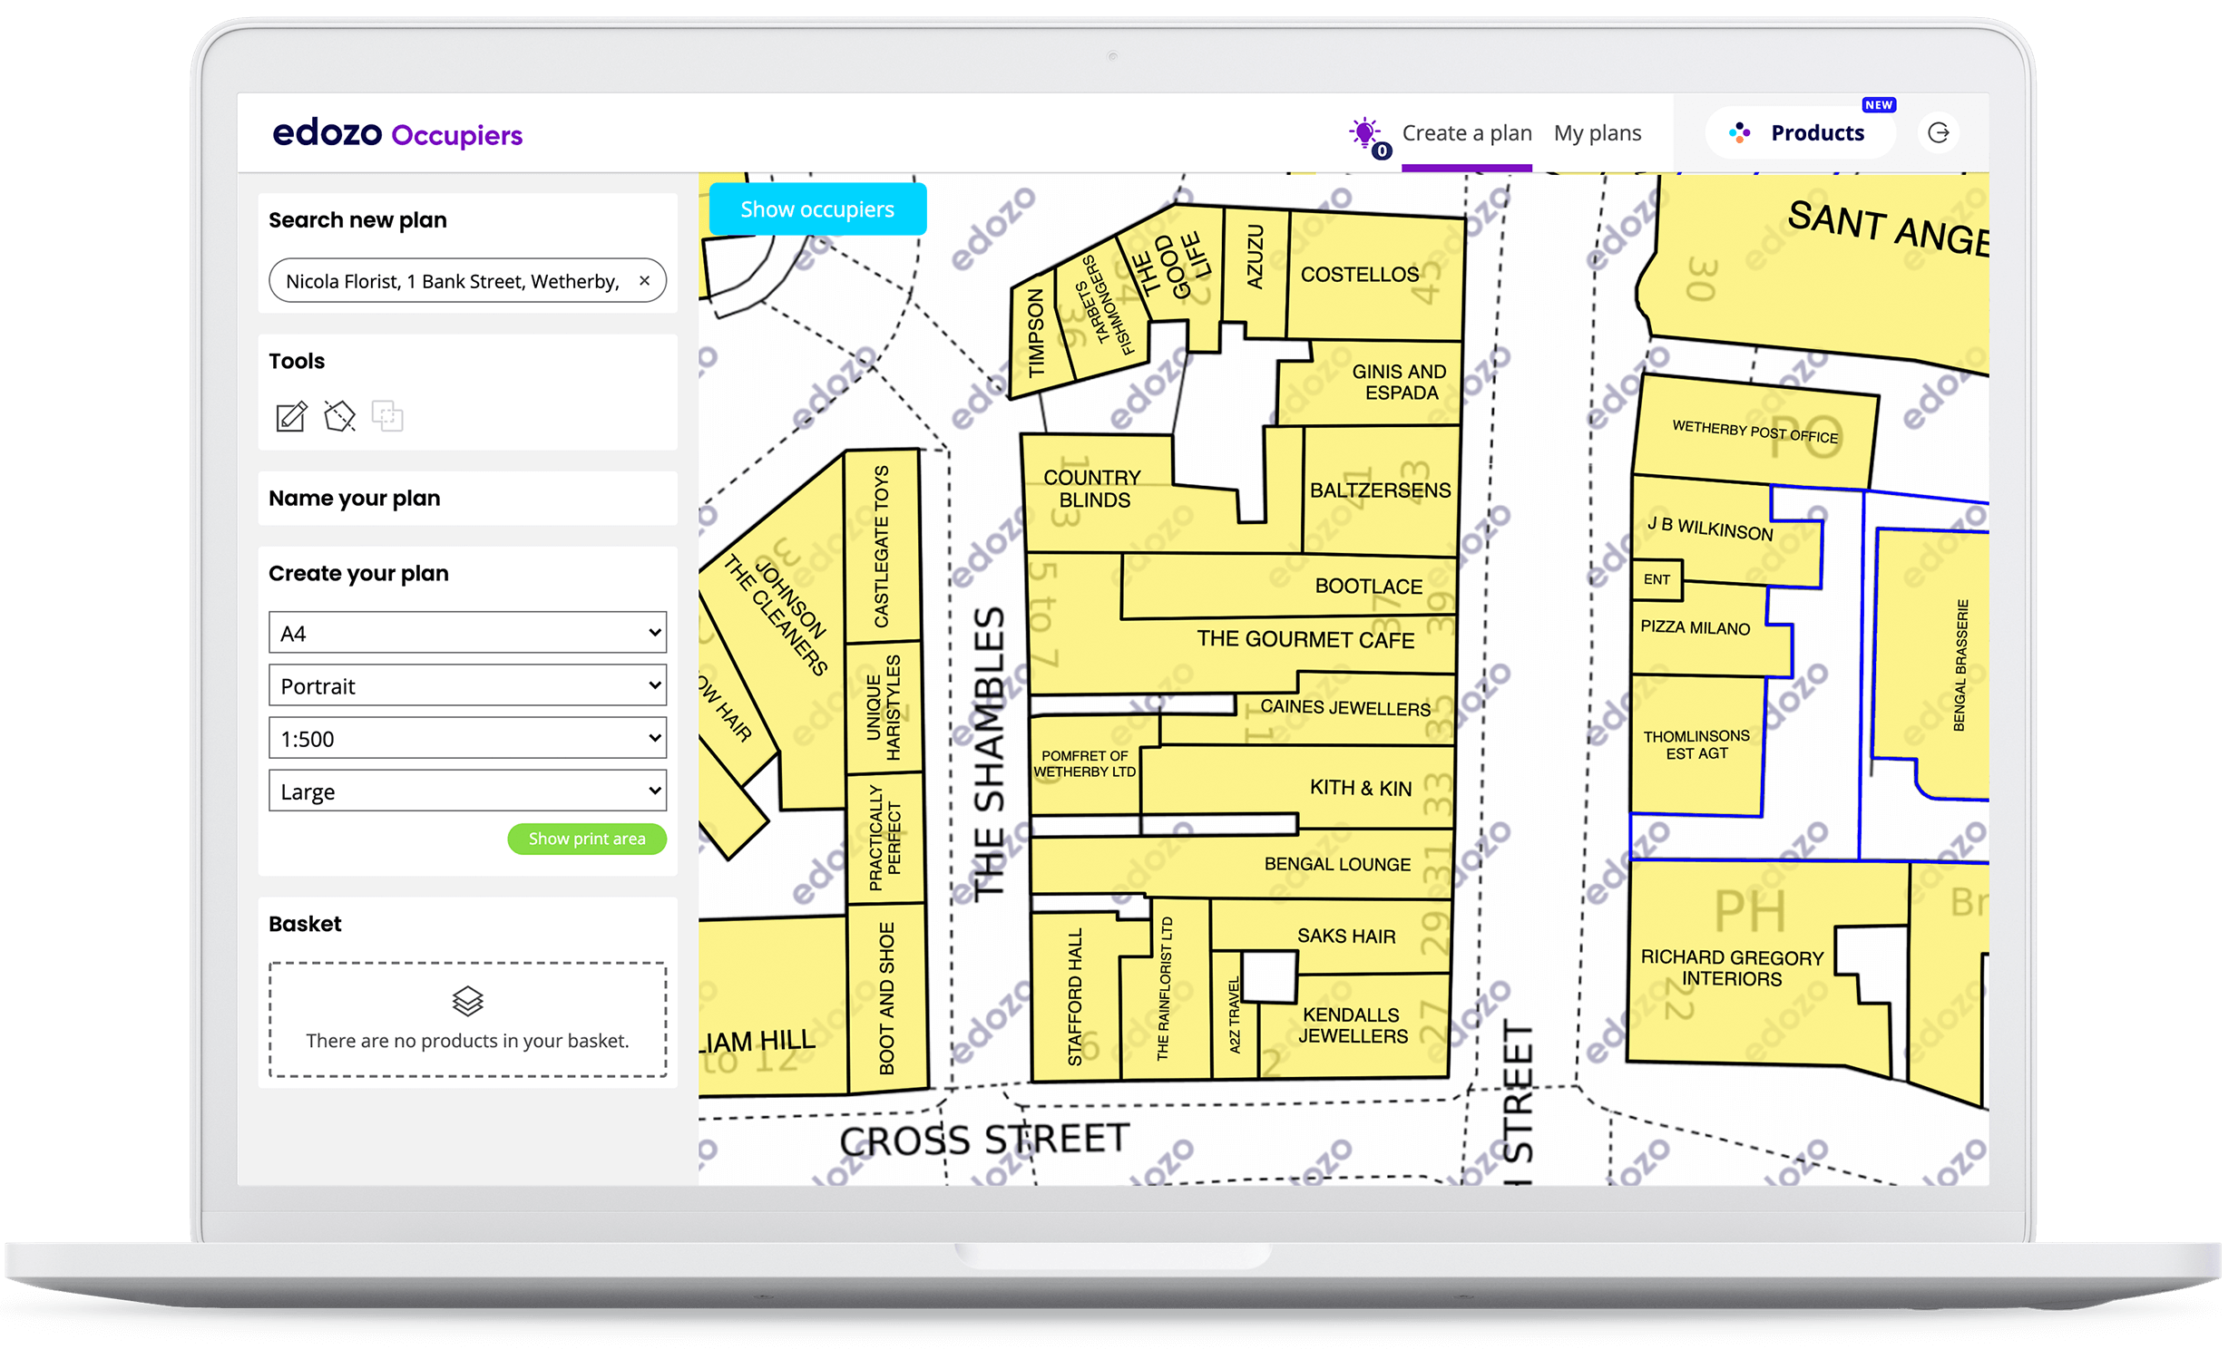Select the small ENT unit
This screenshot has height=1349, width=2238.
pos(1656,579)
